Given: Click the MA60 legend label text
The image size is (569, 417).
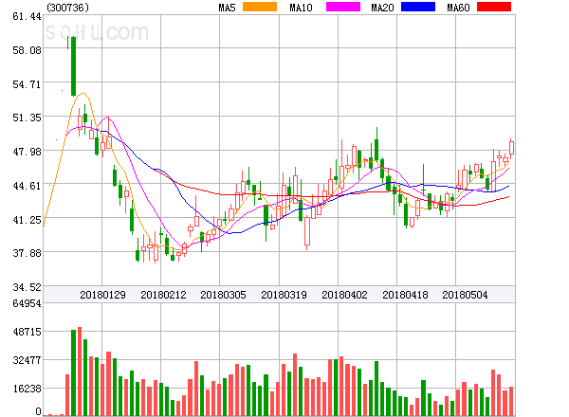Looking at the screenshot, I should click(458, 8).
